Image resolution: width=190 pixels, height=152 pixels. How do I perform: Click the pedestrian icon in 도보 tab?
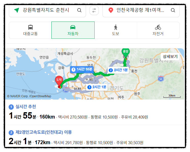(115, 27)
